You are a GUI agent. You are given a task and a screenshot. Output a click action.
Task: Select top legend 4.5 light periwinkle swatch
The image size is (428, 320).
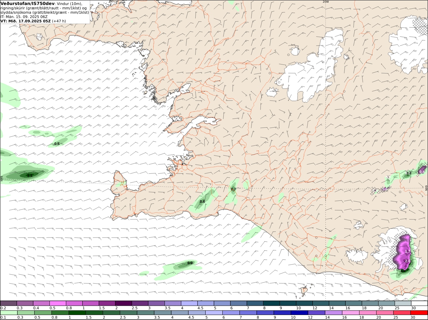coord(206,303)
